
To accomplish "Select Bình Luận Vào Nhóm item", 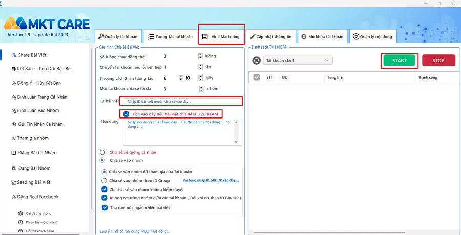I will point(38,111).
